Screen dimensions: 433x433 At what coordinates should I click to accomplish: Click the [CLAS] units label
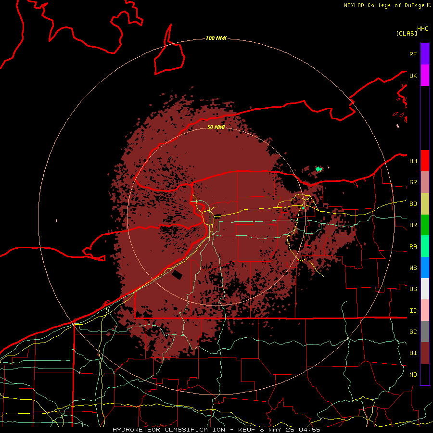click(x=407, y=34)
